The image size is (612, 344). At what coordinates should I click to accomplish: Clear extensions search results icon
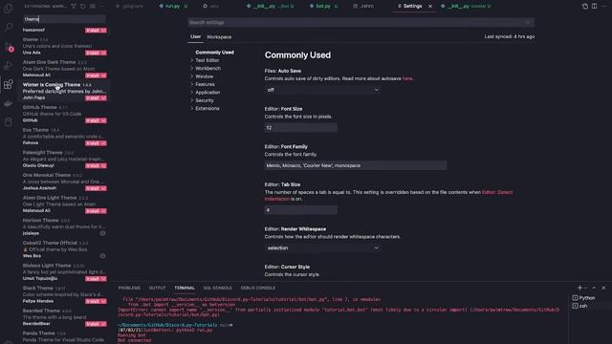pos(93,7)
